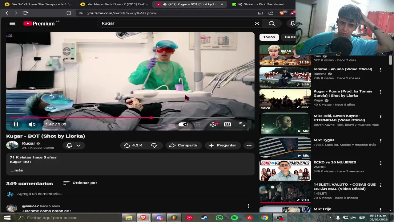394x222 pixels.
Task: Clear the search query with X
Action: pos(257,23)
